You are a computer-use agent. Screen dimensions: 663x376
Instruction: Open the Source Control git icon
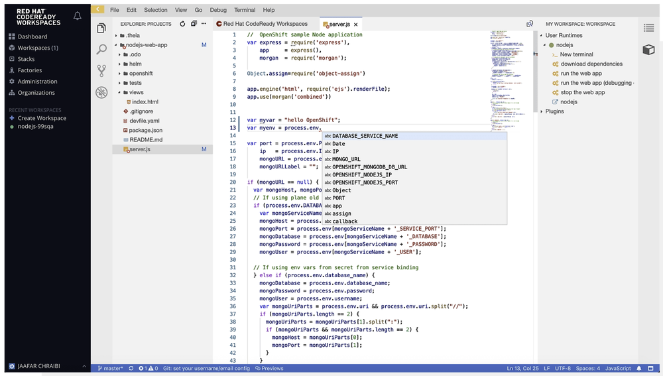(x=101, y=71)
